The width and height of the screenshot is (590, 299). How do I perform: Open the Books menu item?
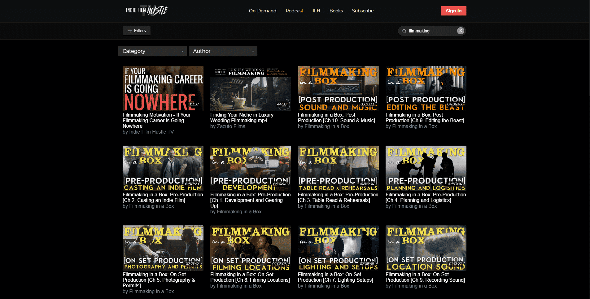336,11
